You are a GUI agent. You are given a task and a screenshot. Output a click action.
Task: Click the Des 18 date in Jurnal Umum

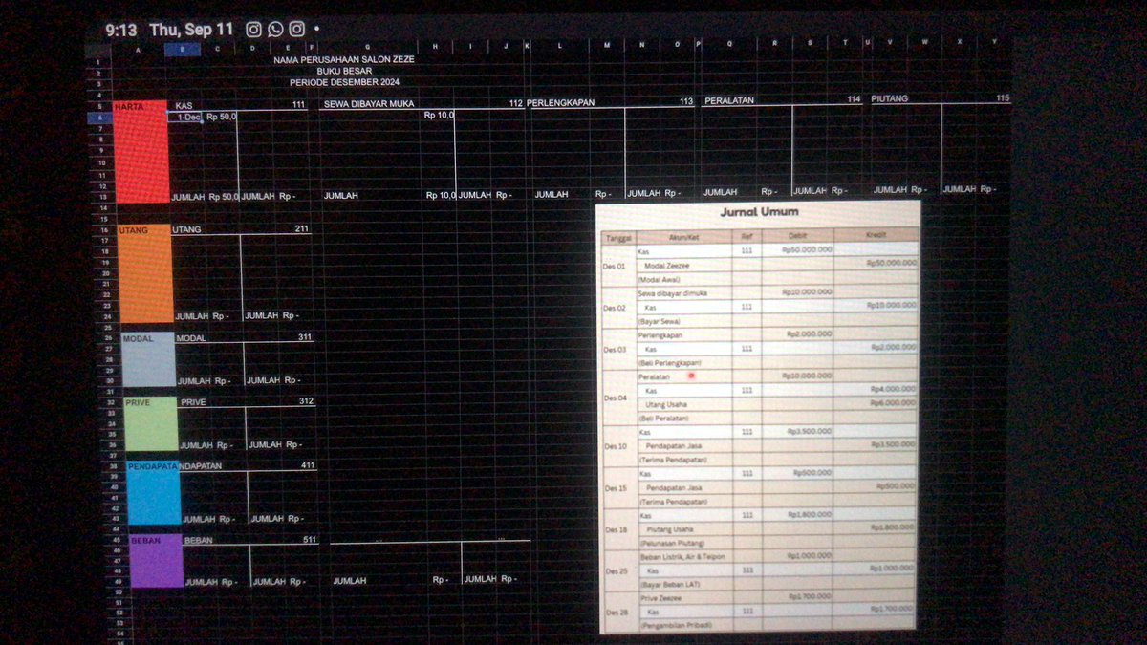tap(617, 529)
